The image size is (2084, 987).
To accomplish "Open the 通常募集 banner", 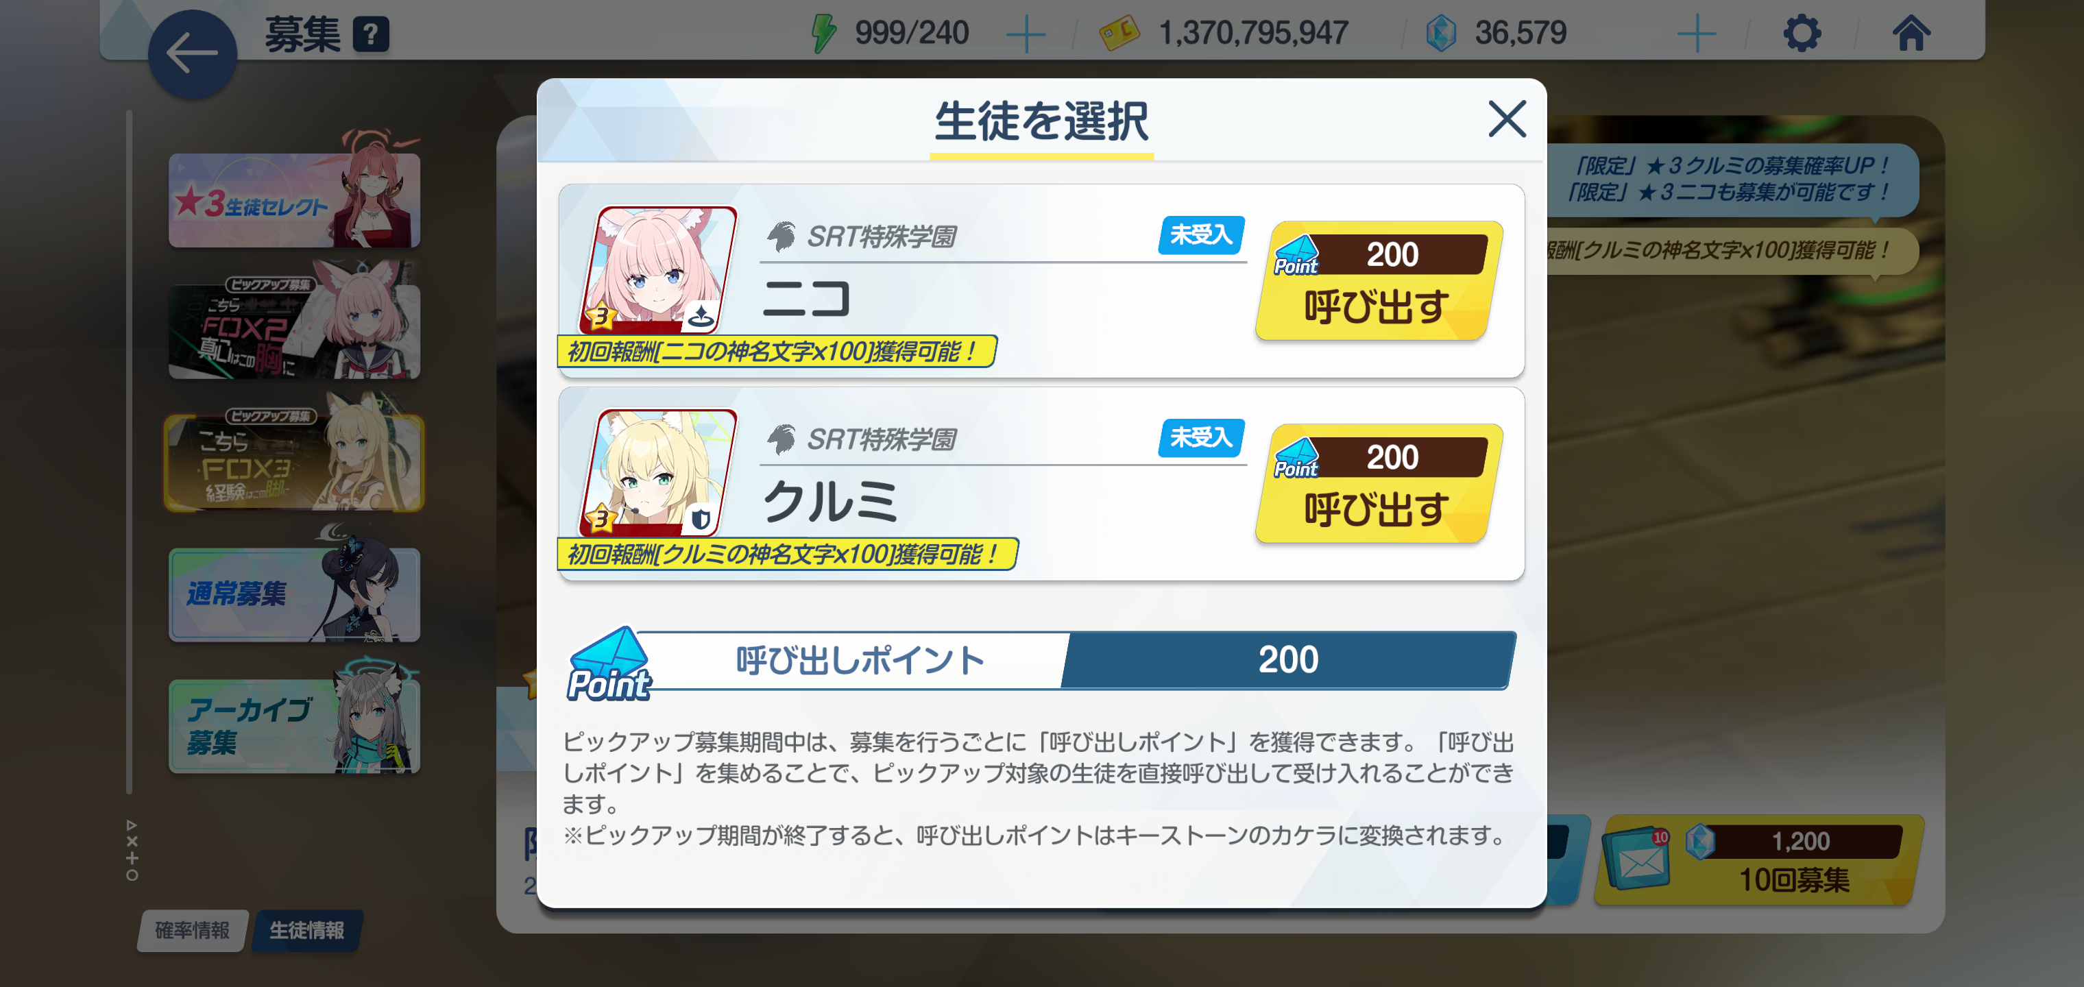I will [x=295, y=594].
